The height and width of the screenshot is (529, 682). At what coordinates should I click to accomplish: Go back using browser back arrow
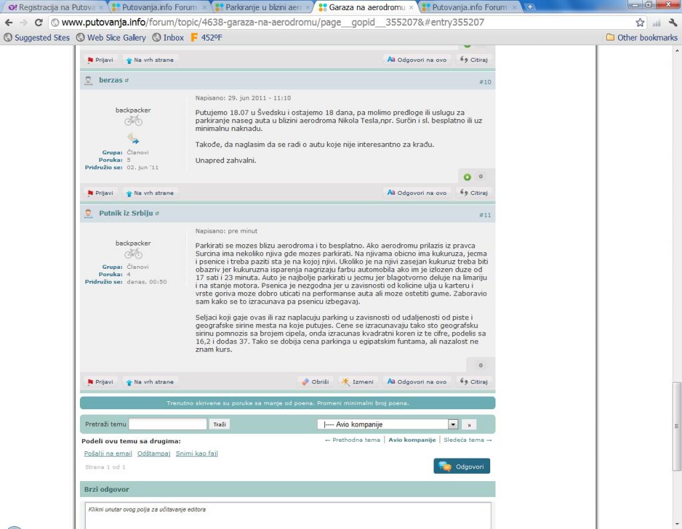point(9,22)
